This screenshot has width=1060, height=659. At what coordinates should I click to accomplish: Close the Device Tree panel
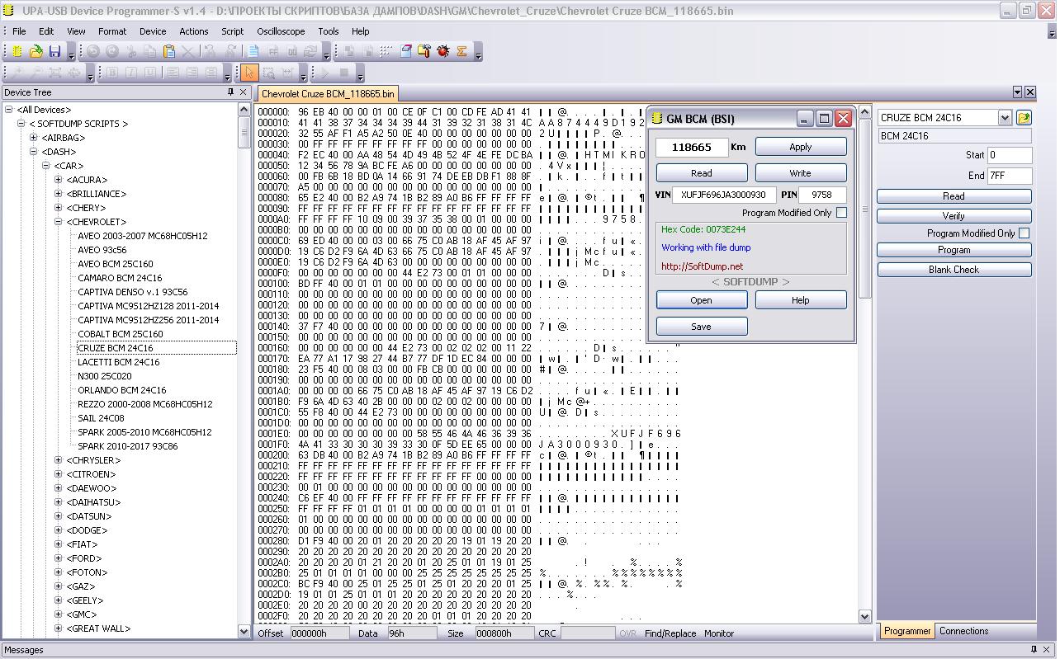click(x=244, y=92)
